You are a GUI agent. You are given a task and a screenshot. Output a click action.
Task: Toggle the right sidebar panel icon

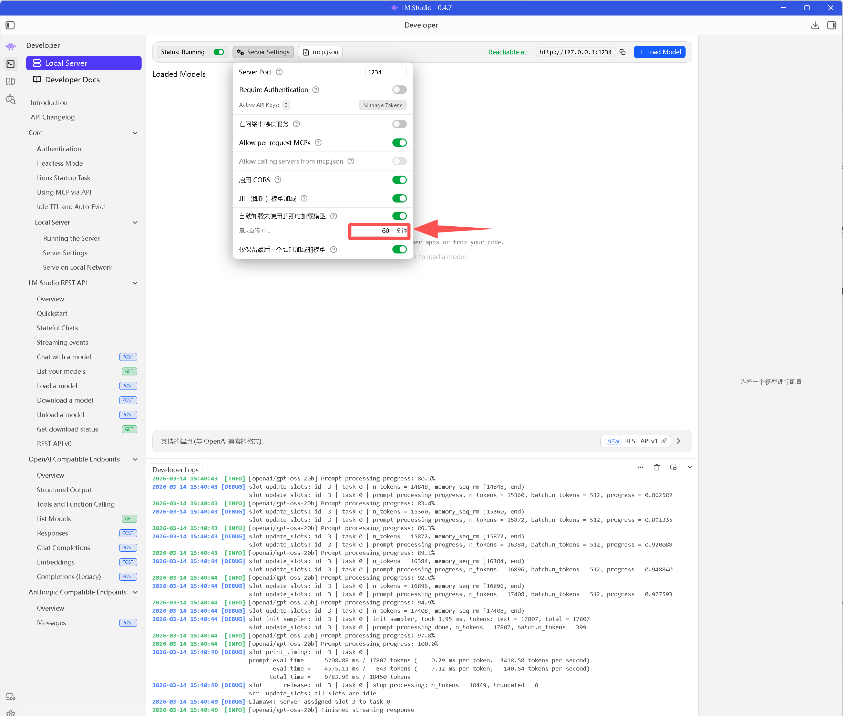pyautogui.click(x=831, y=25)
